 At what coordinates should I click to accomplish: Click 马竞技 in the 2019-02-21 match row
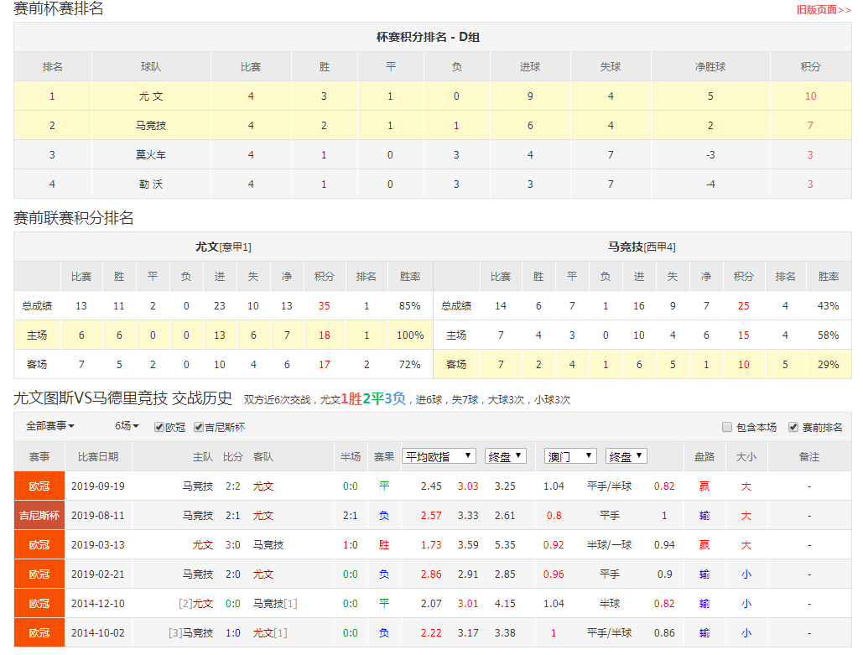198,574
